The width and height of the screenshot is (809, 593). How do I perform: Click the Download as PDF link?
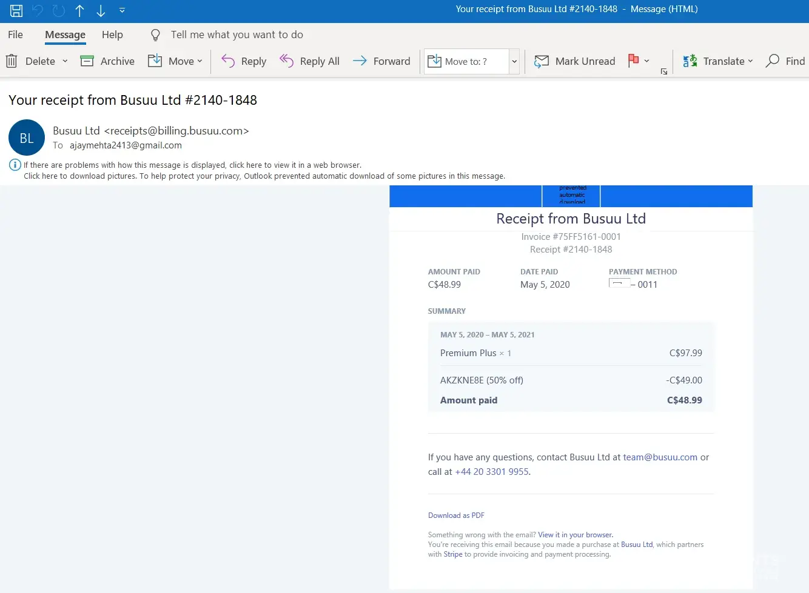tap(456, 515)
